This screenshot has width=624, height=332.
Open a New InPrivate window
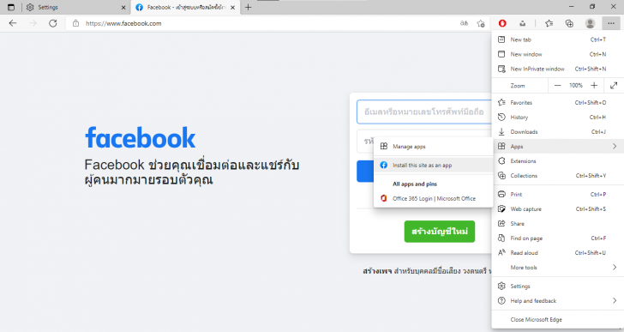(557, 69)
